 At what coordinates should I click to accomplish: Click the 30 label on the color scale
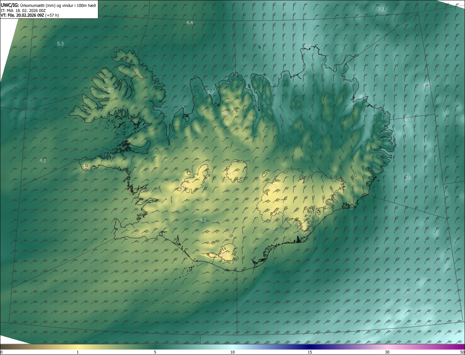point(387,352)
